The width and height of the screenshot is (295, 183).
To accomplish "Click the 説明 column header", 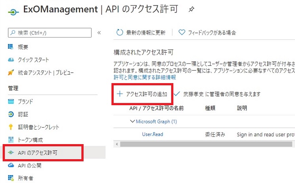I will pyautogui.click(x=242, y=108).
